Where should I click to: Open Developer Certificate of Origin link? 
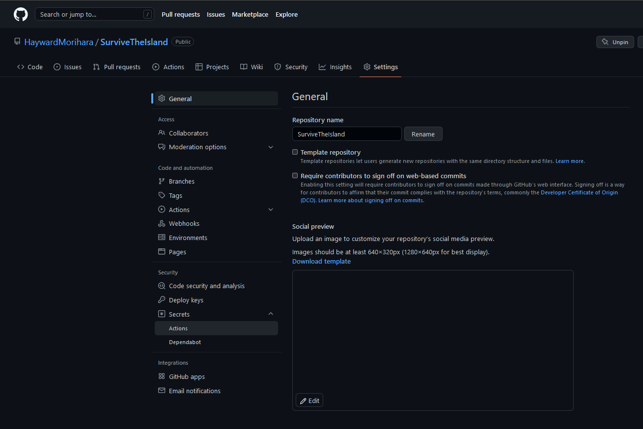tap(579, 192)
